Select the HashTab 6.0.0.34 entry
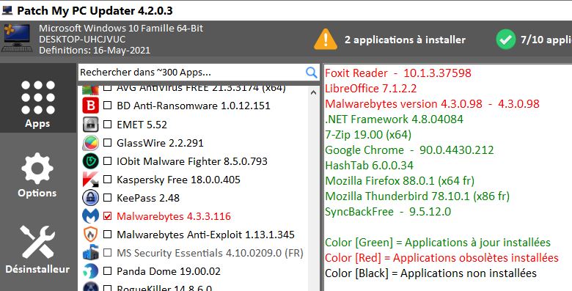572x291 pixels. (x=369, y=166)
